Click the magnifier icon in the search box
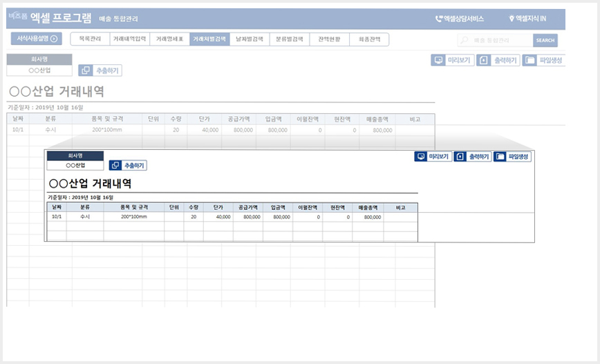 coord(464,40)
